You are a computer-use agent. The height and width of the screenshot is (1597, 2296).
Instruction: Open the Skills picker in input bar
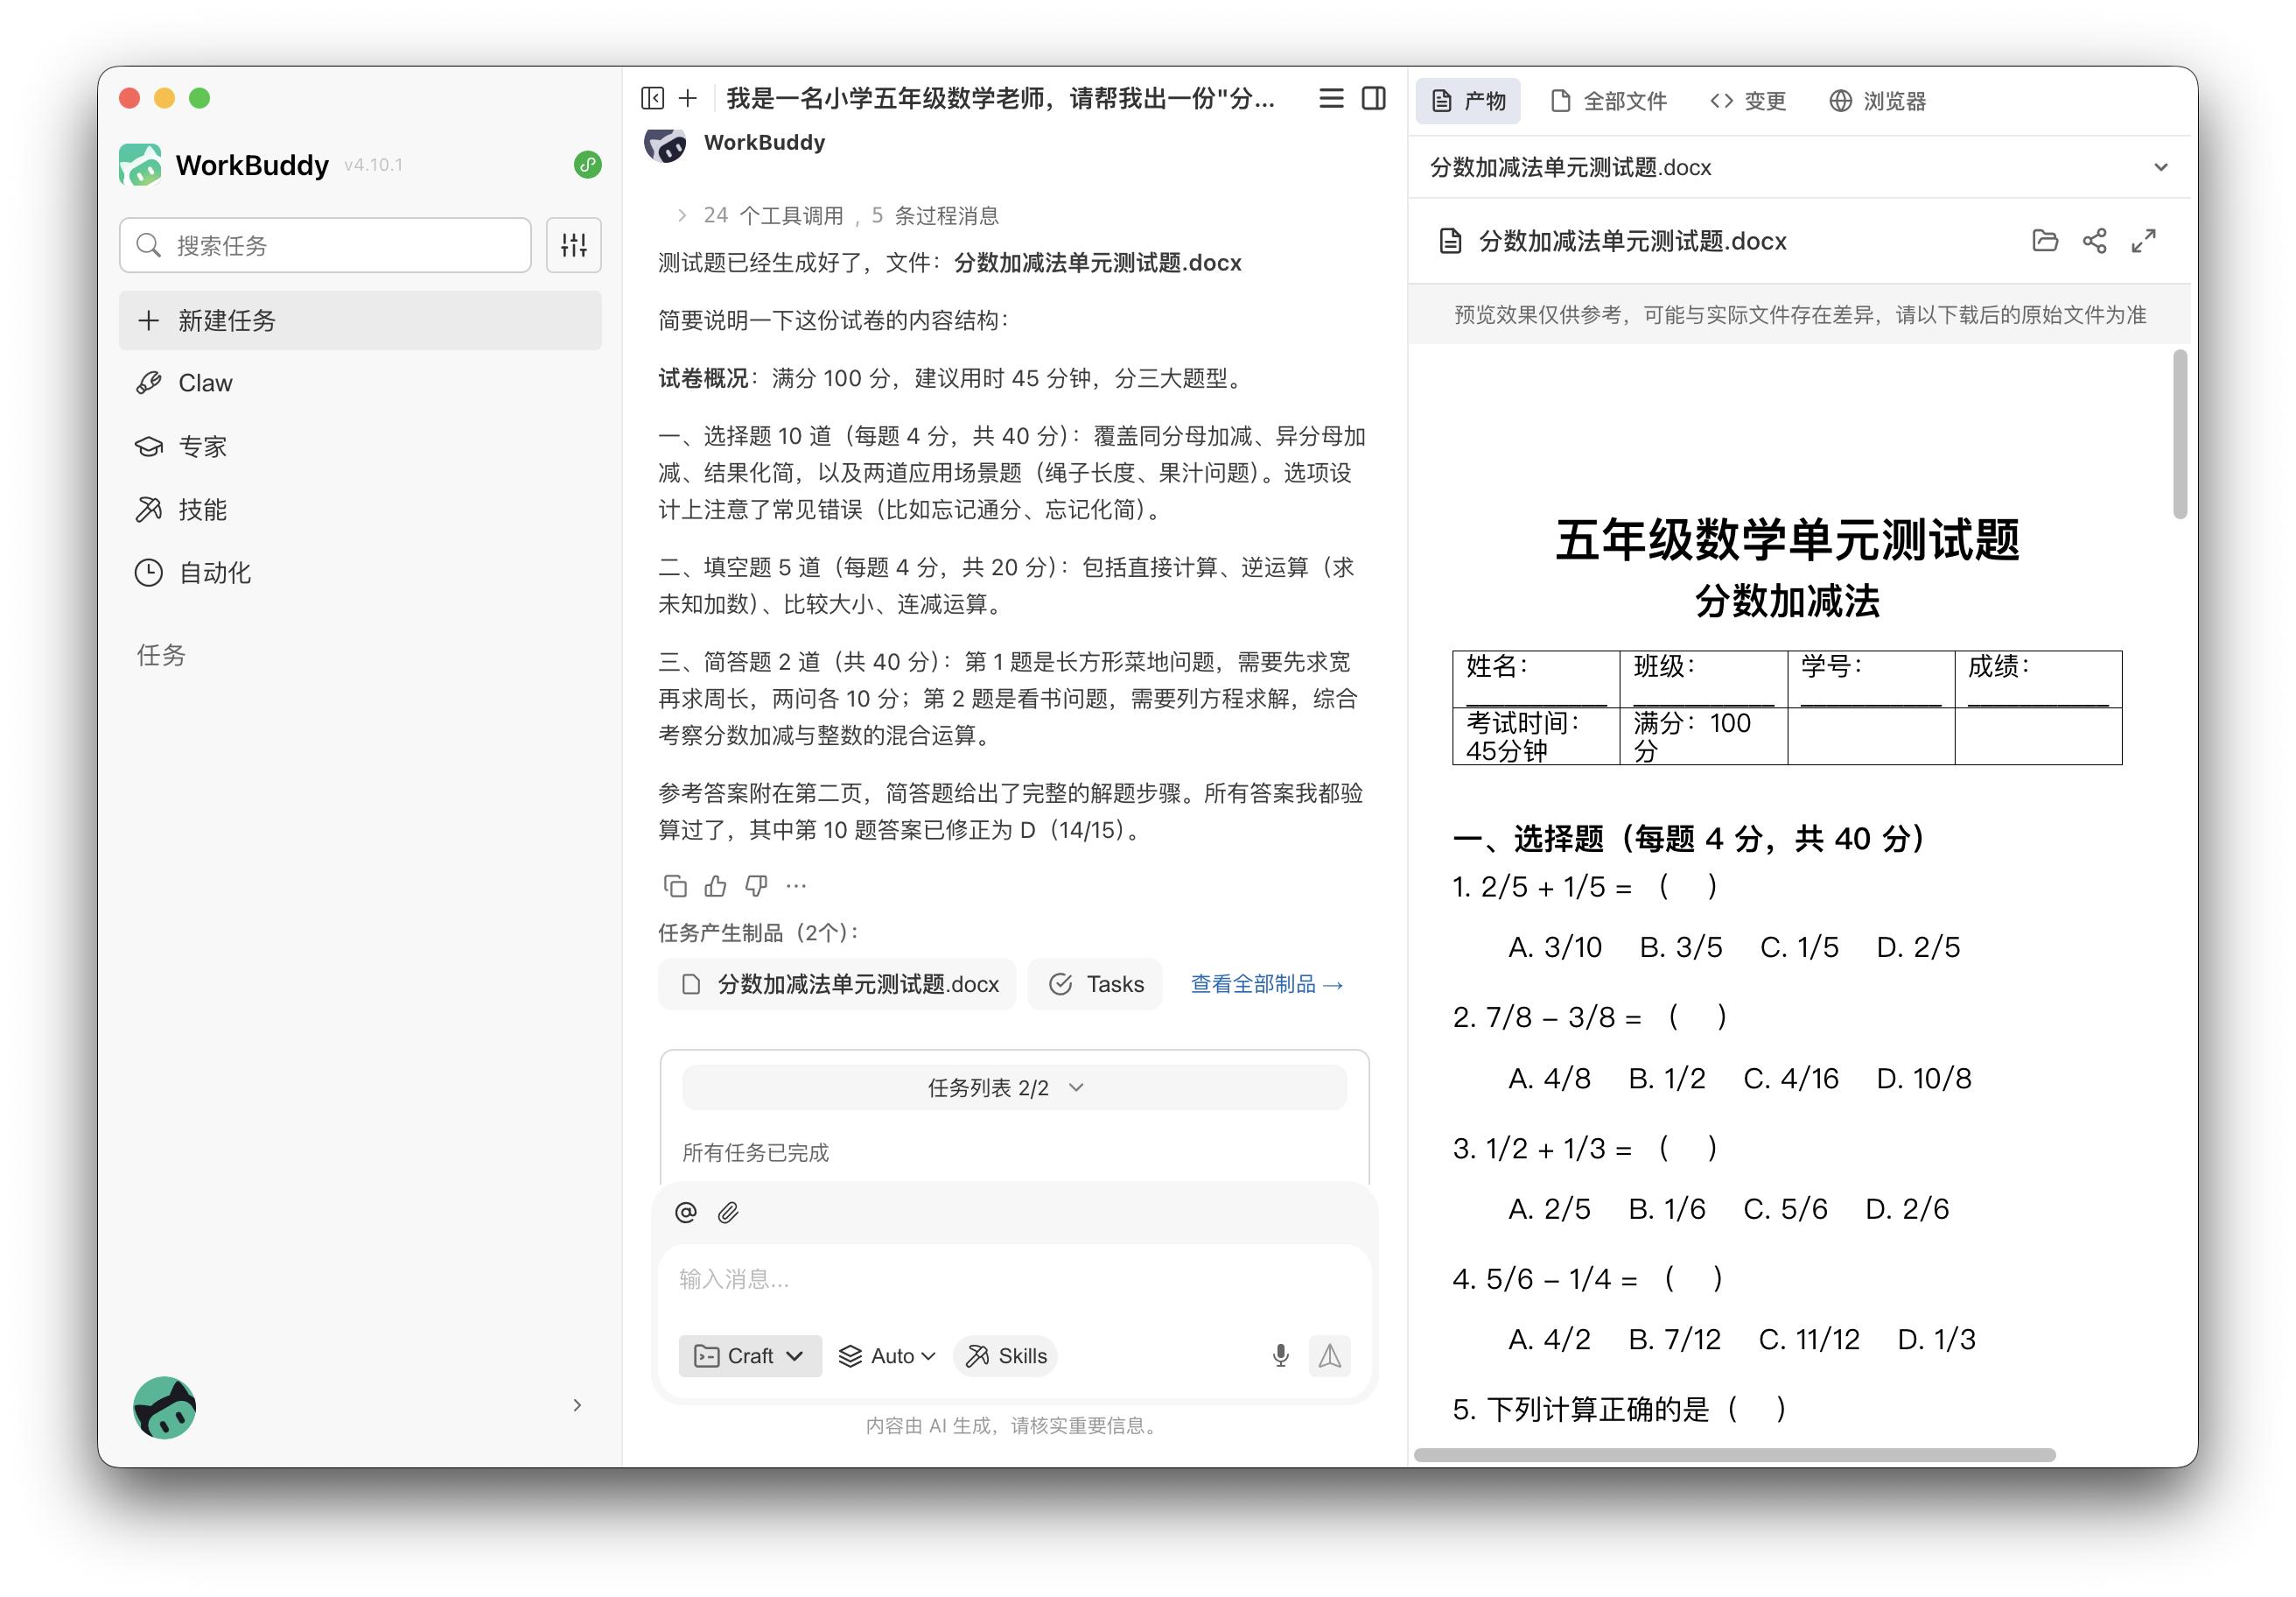(x=1005, y=1356)
